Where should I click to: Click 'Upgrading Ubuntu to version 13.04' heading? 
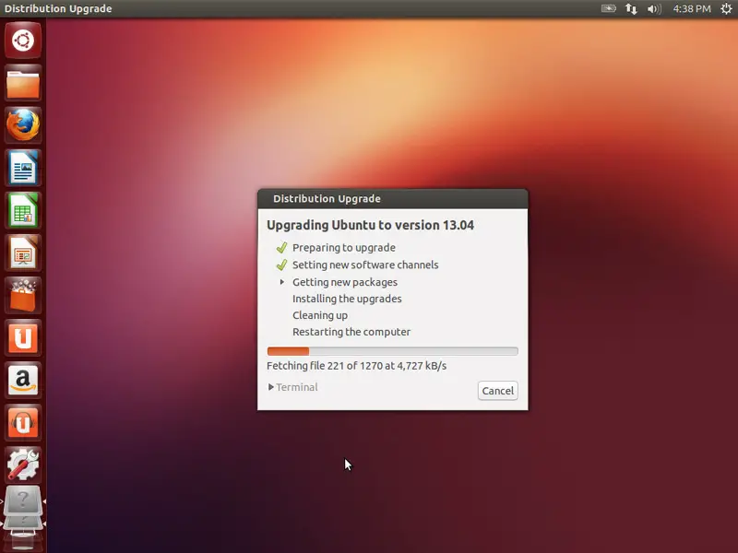(370, 225)
